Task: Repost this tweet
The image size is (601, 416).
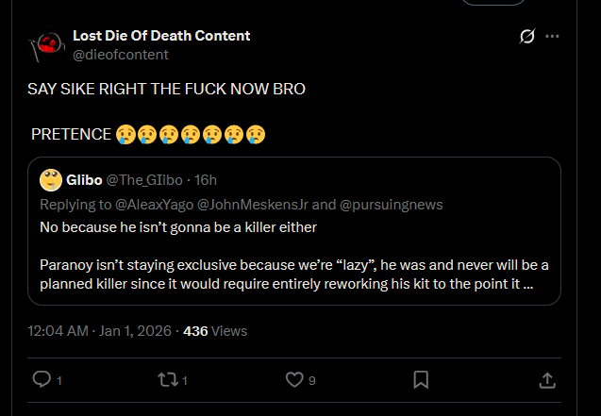Action: (x=166, y=379)
